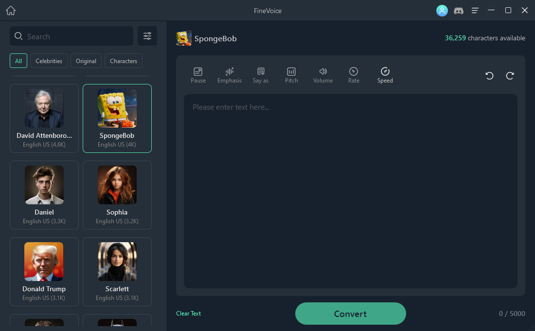Click 'English US (3.2K)' under Sophia
The image size is (535, 331).
117,221
